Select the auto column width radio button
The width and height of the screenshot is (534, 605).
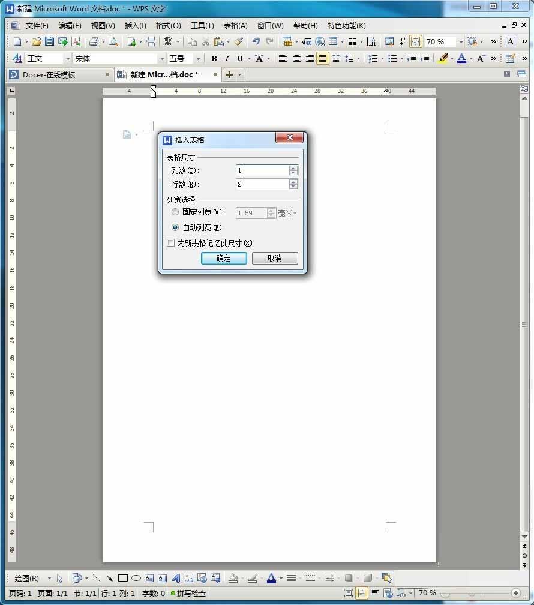coord(175,227)
